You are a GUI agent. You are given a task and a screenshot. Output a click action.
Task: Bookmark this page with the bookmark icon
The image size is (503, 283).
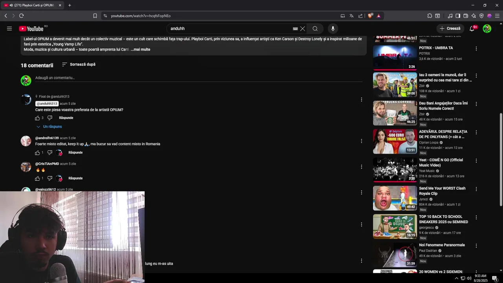(x=95, y=16)
